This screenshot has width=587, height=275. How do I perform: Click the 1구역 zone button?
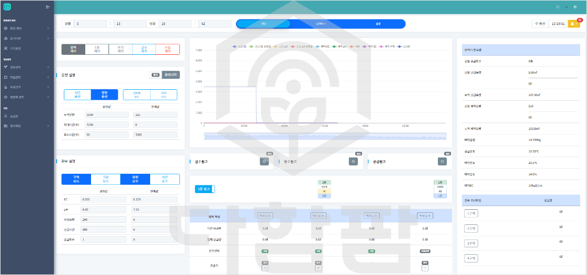pos(471,213)
